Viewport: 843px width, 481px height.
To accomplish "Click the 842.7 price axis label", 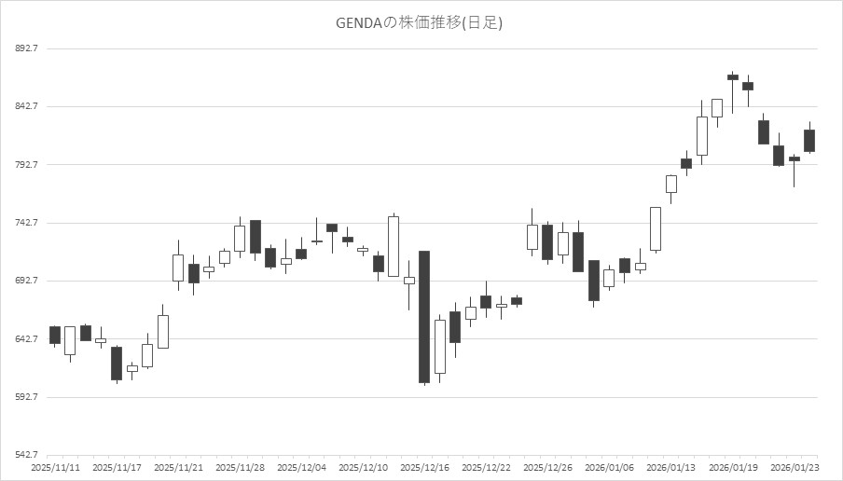I will 21,106.
